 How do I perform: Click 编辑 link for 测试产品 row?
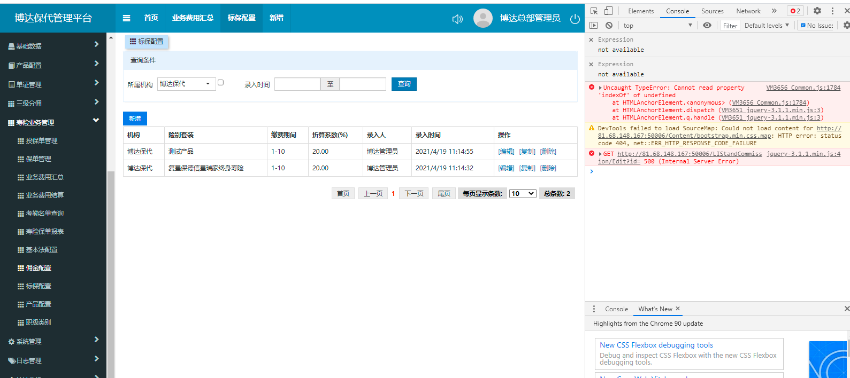pos(506,152)
